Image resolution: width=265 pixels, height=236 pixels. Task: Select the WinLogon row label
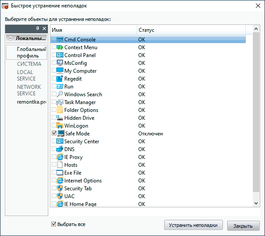[76, 126]
